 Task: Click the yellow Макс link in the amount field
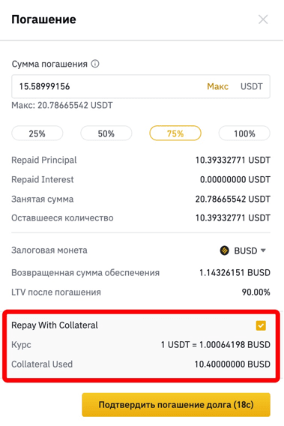[217, 86]
